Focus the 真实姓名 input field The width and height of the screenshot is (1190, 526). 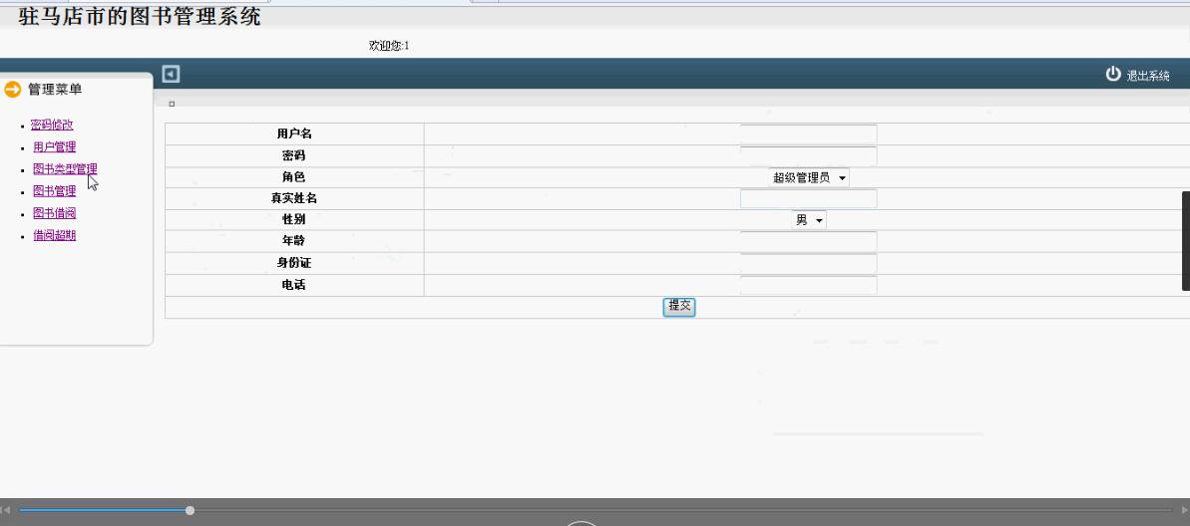[x=808, y=198]
